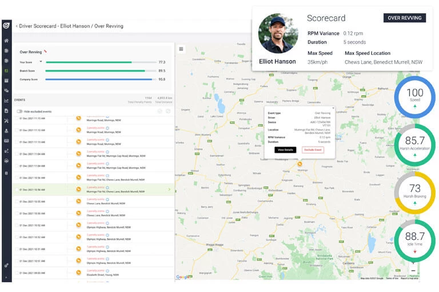The height and width of the screenshot is (292, 439).
Task: Click the Exclude Event button
Action: 313,149
